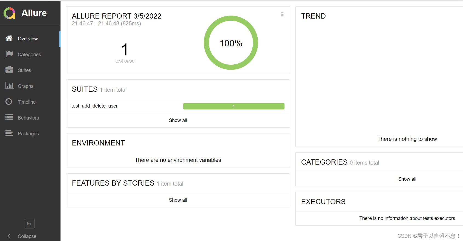This screenshot has width=463, height=241.
Task: Click the Collapse chevron arrow icon
Action: pos(8,236)
